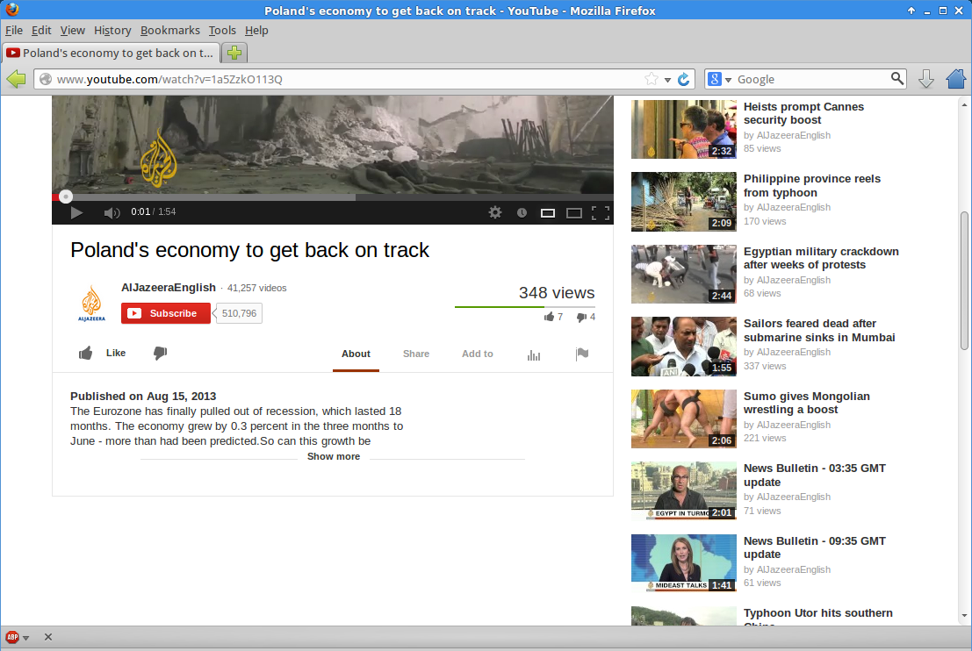Viewport: 972px width, 651px height.
Task: Go to the Firefox home page
Action: (x=956, y=79)
